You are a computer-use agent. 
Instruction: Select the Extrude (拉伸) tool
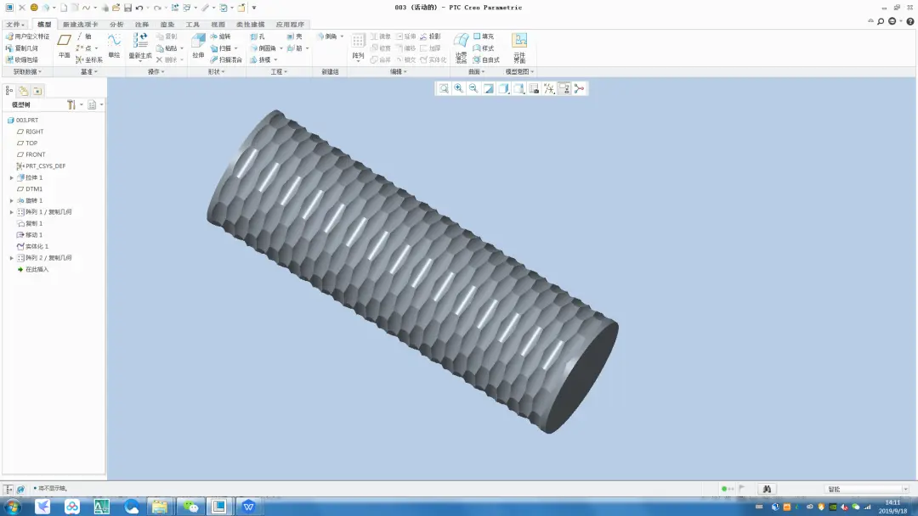coord(198,46)
